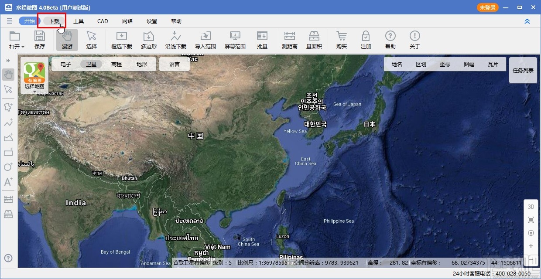Use the 量面积 area measurement tool
This screenshot has height=279, width=541.
coord(314,40)
